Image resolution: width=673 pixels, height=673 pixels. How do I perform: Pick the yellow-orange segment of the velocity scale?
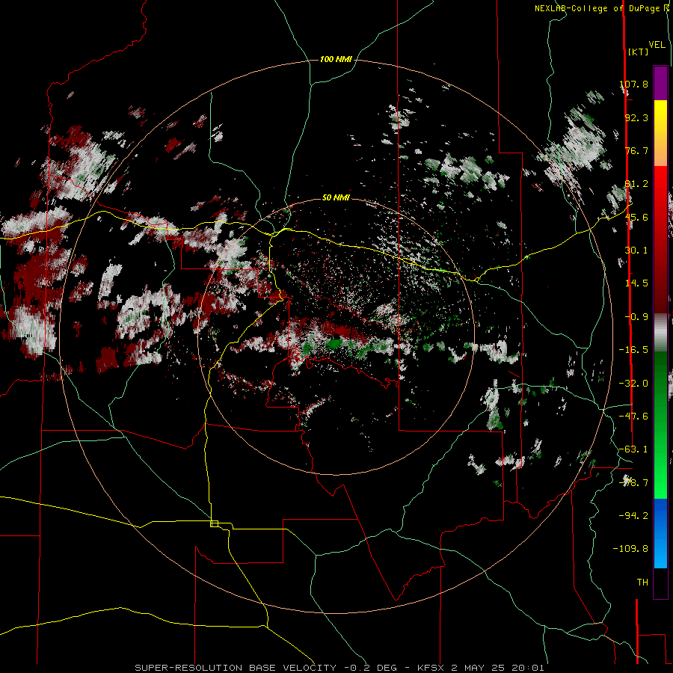(x=660, y=133)
